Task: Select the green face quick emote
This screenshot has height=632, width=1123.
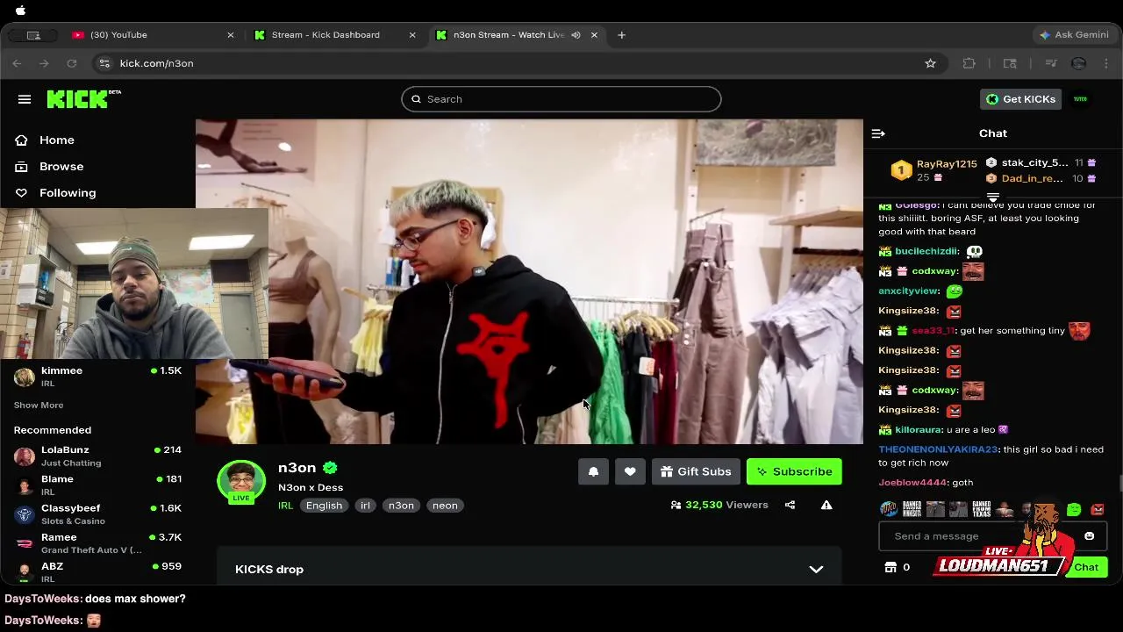Action: (x=1074, y=510)
